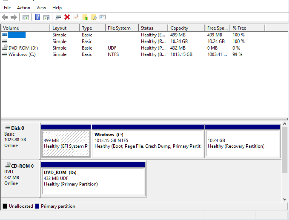Screen dimensions: 289x220
Task: Click the folder with magnifier icon
Action: [94, 17]
